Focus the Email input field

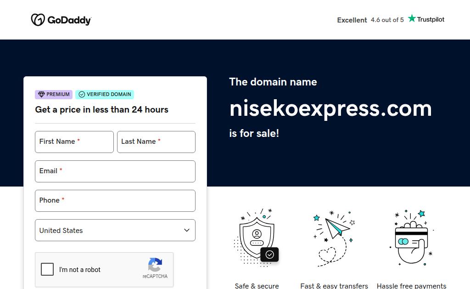pos(115,171)
